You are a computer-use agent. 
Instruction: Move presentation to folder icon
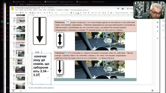[44, 8]
